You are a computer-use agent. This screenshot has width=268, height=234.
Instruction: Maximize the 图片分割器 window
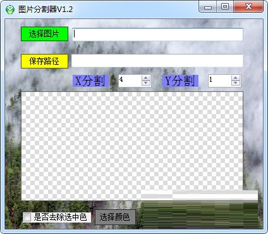tap(225, 6)
